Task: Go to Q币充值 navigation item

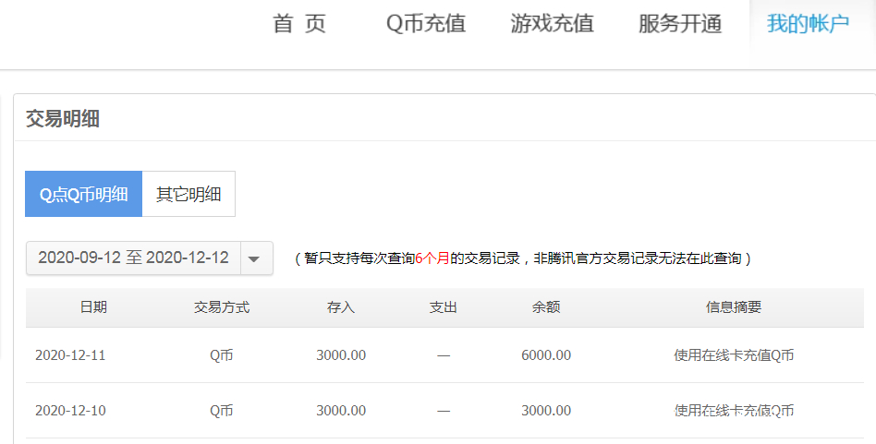Action: tap(425, 25)
